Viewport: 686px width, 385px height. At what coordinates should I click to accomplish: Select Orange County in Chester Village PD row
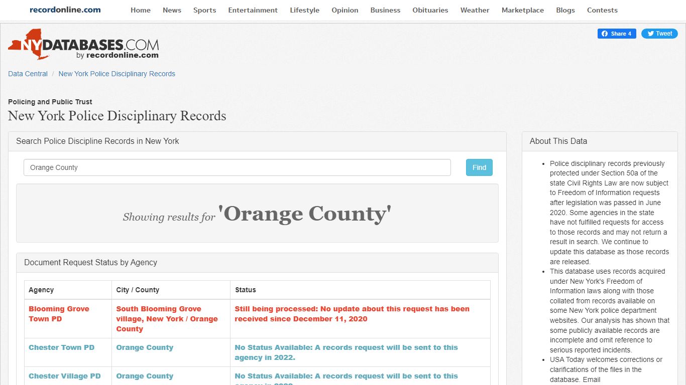coord(145,376)
